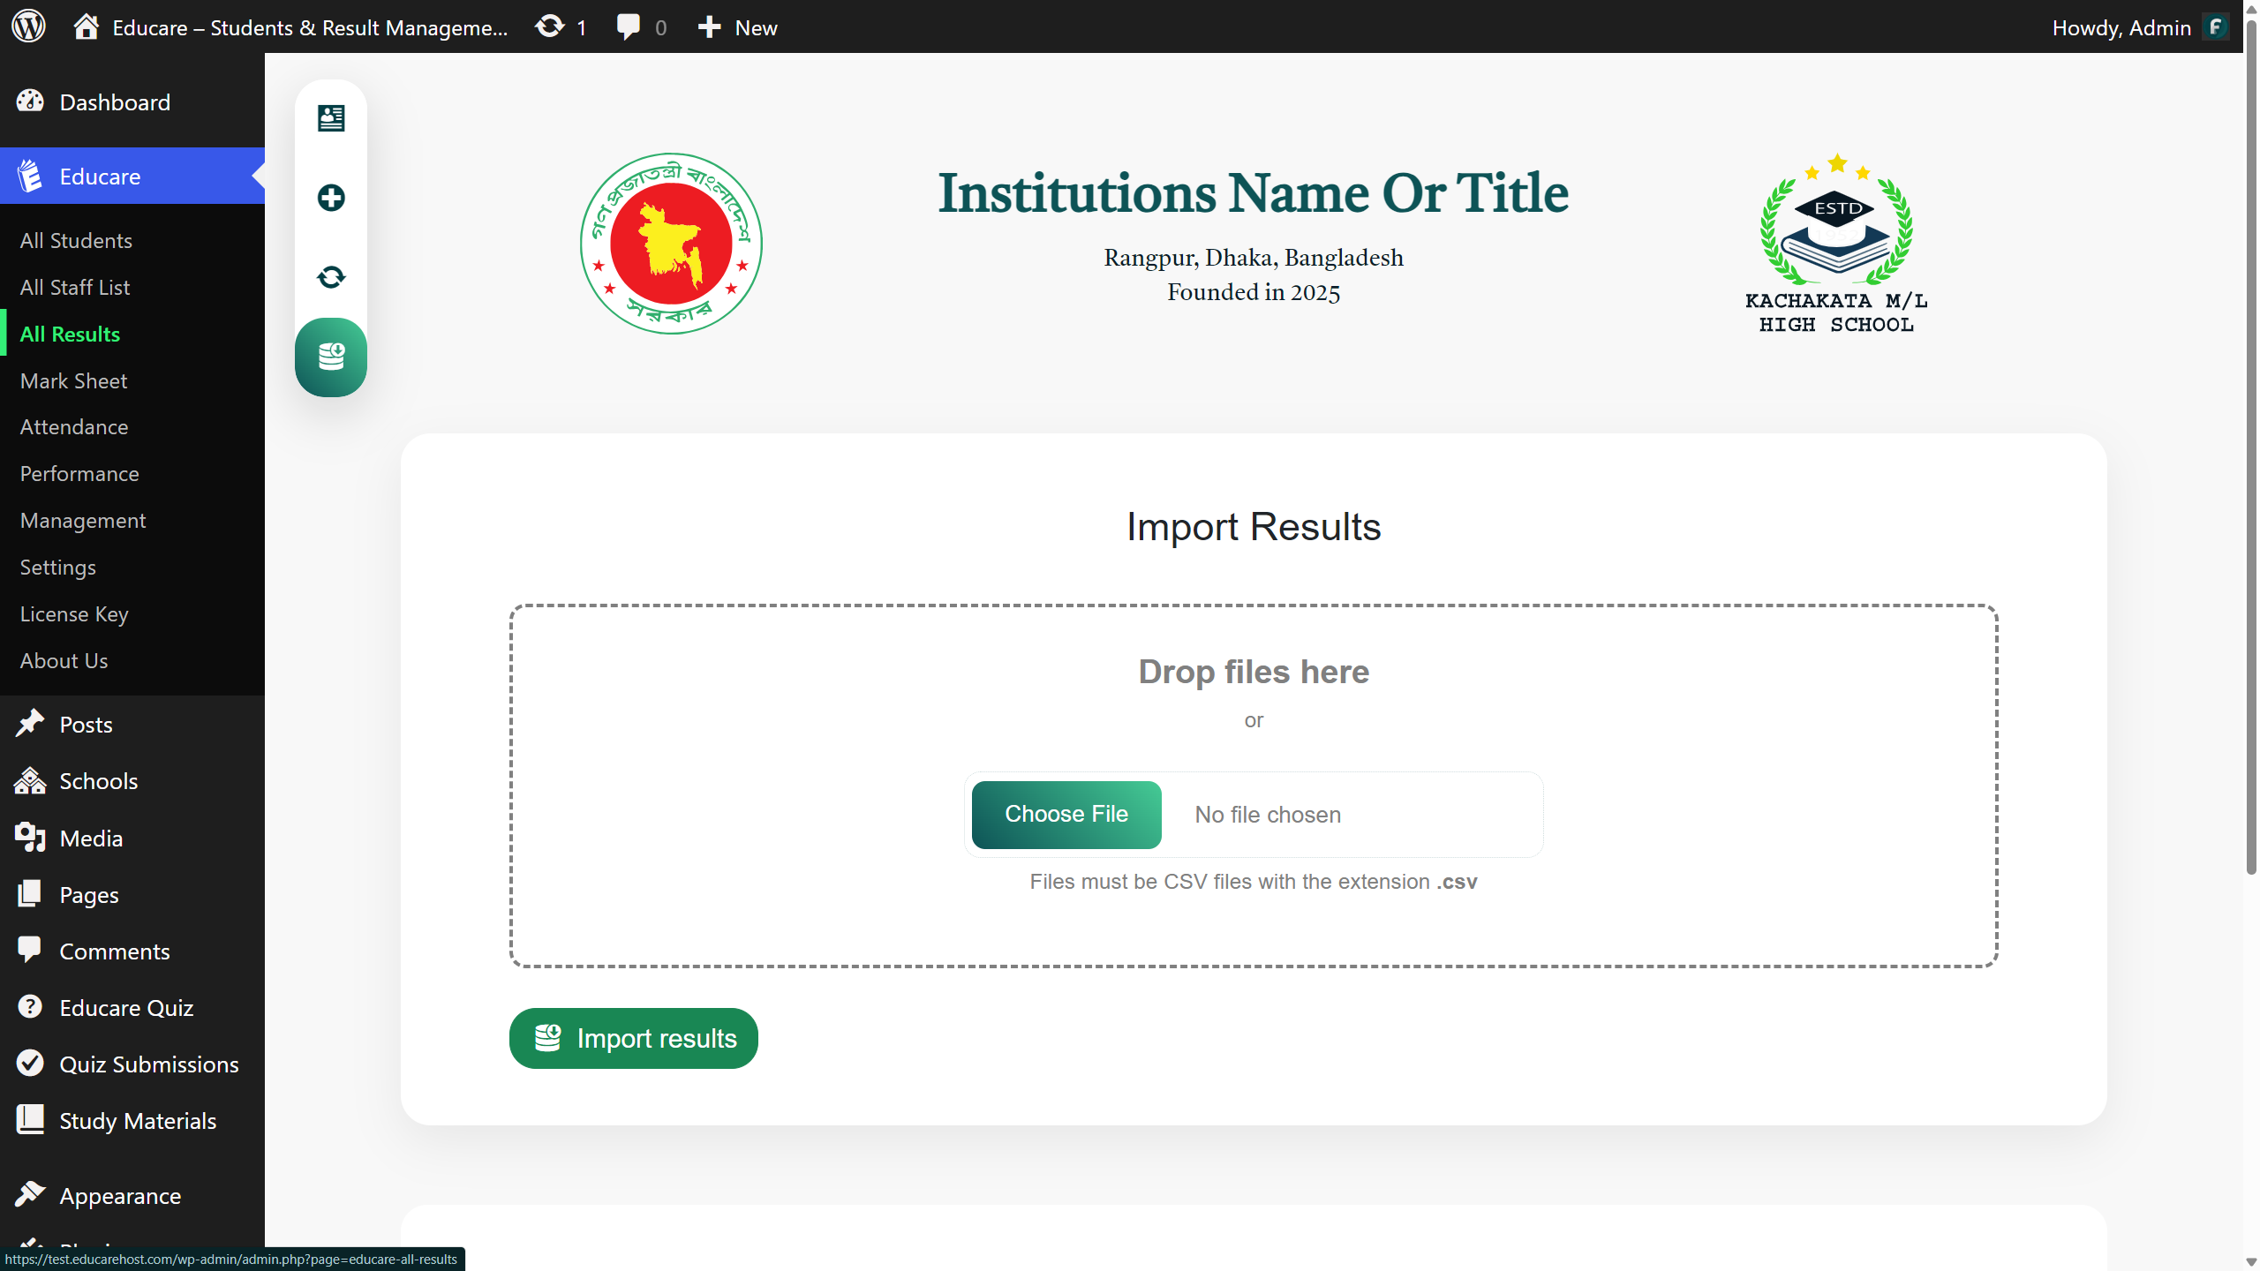Screen dimensions: 2260x1271
Task: Open the updates refresh icon in admin bar
Action: point(549,26)
